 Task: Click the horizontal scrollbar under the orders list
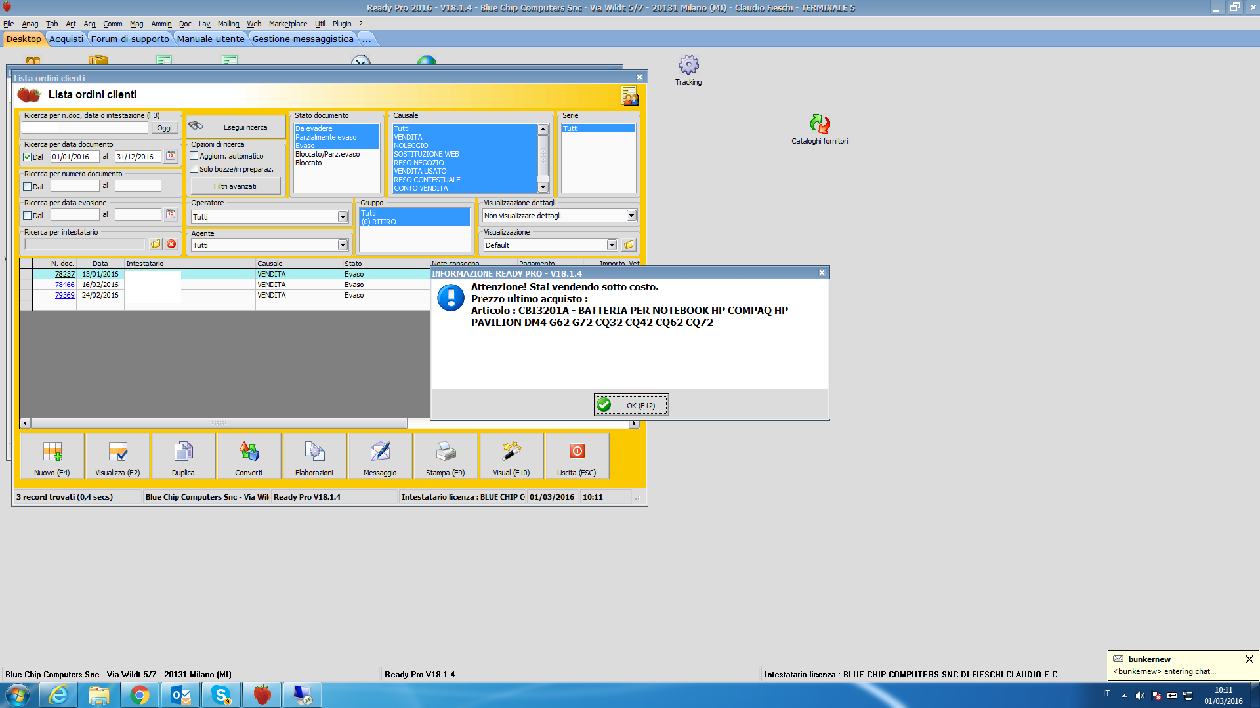(x=219, y=423)
